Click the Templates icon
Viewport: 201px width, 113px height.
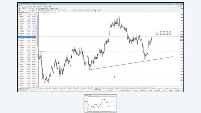coord(99,11)
